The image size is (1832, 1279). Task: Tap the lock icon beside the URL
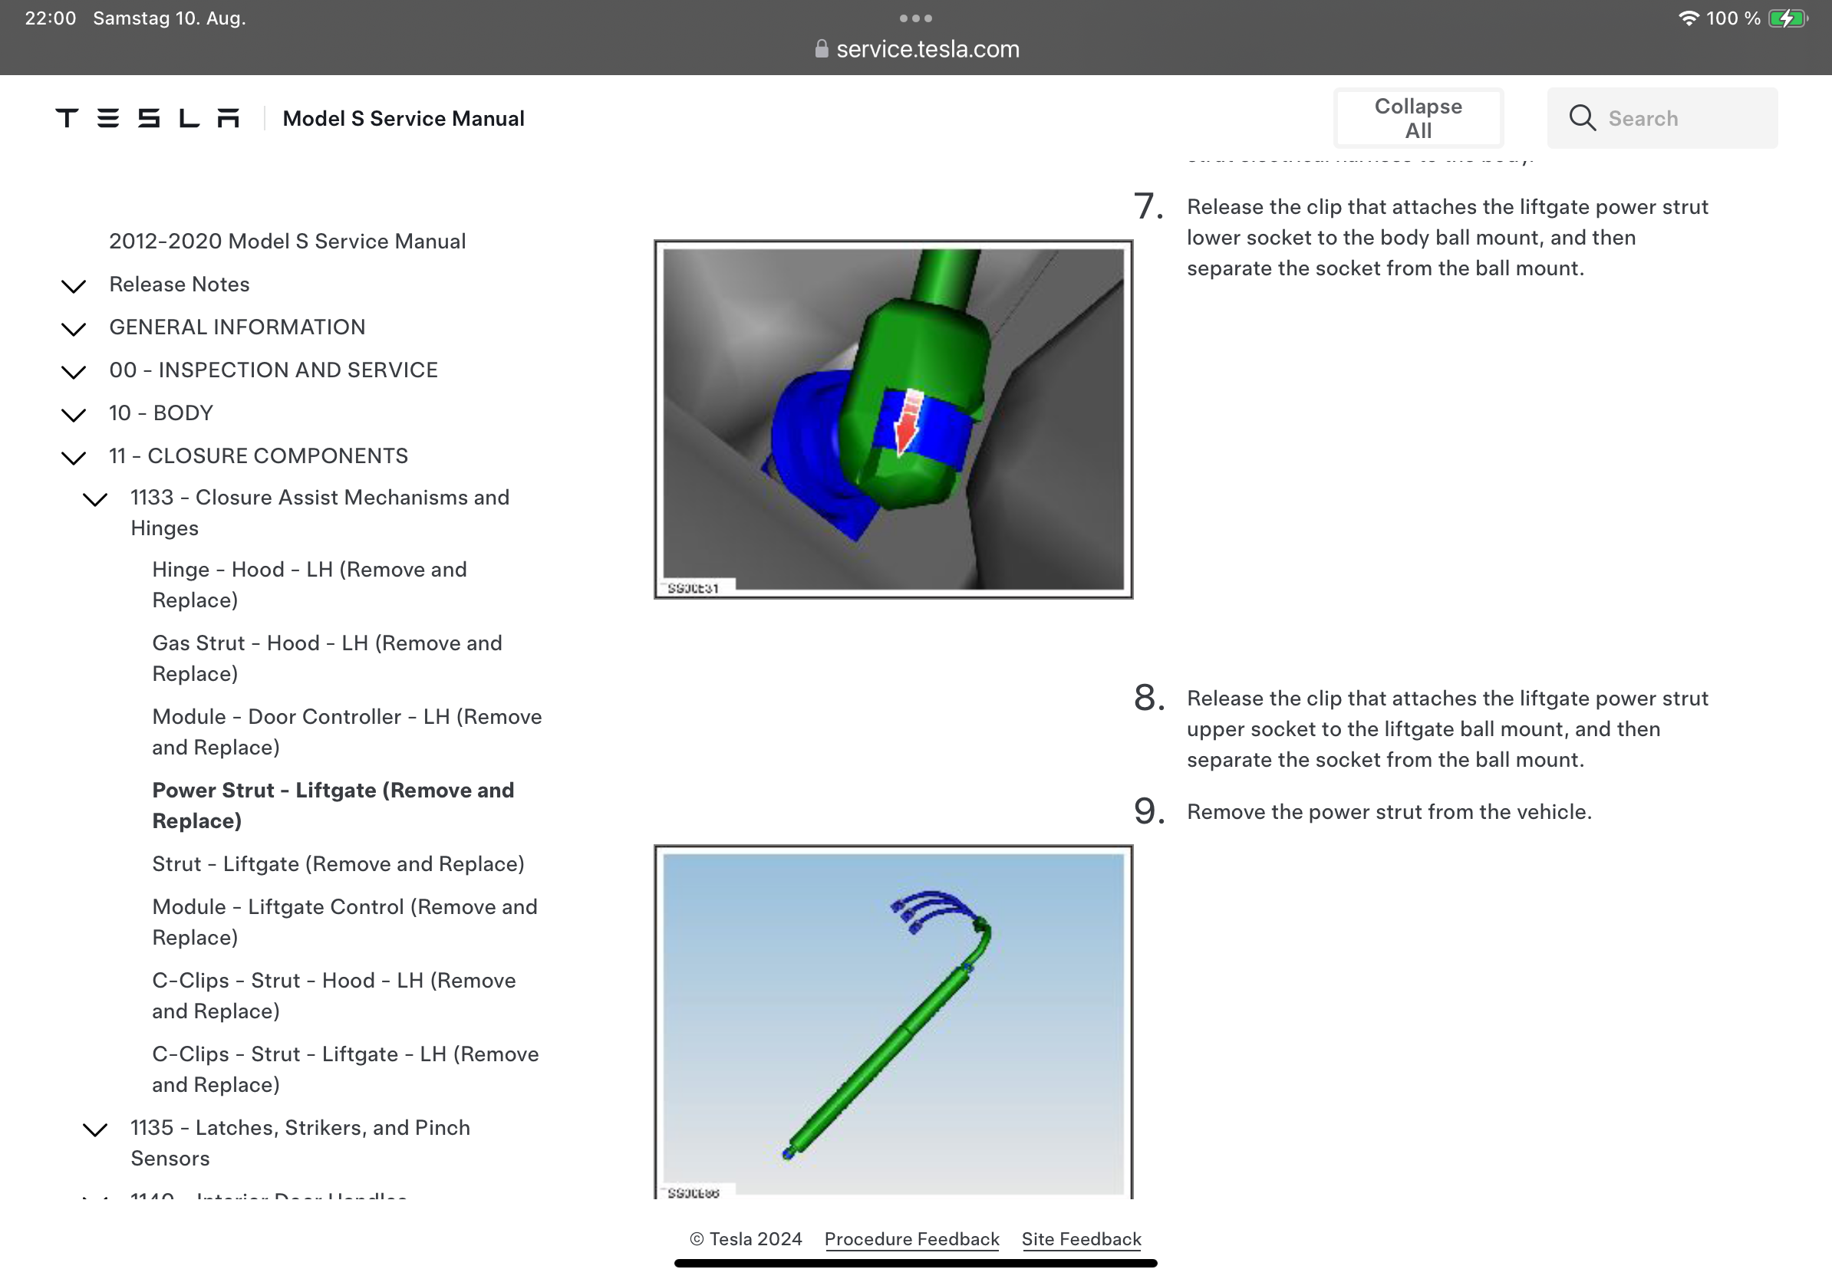821,48
